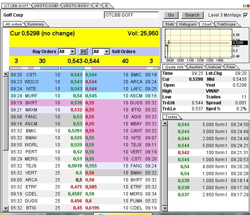Click the order book scrollbar thumb
Viewport: 250px width, 215px height.
pyautogui.click(x=6, y=114)
